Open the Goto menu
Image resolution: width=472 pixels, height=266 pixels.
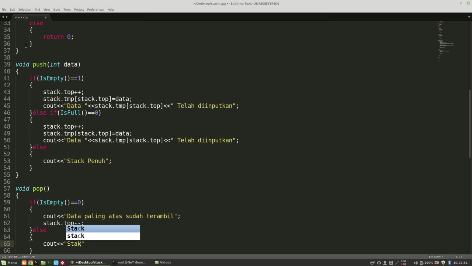coord(56,9)
